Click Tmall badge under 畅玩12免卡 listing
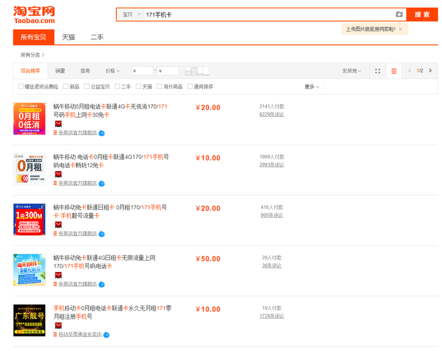 [x=58, y=174]
